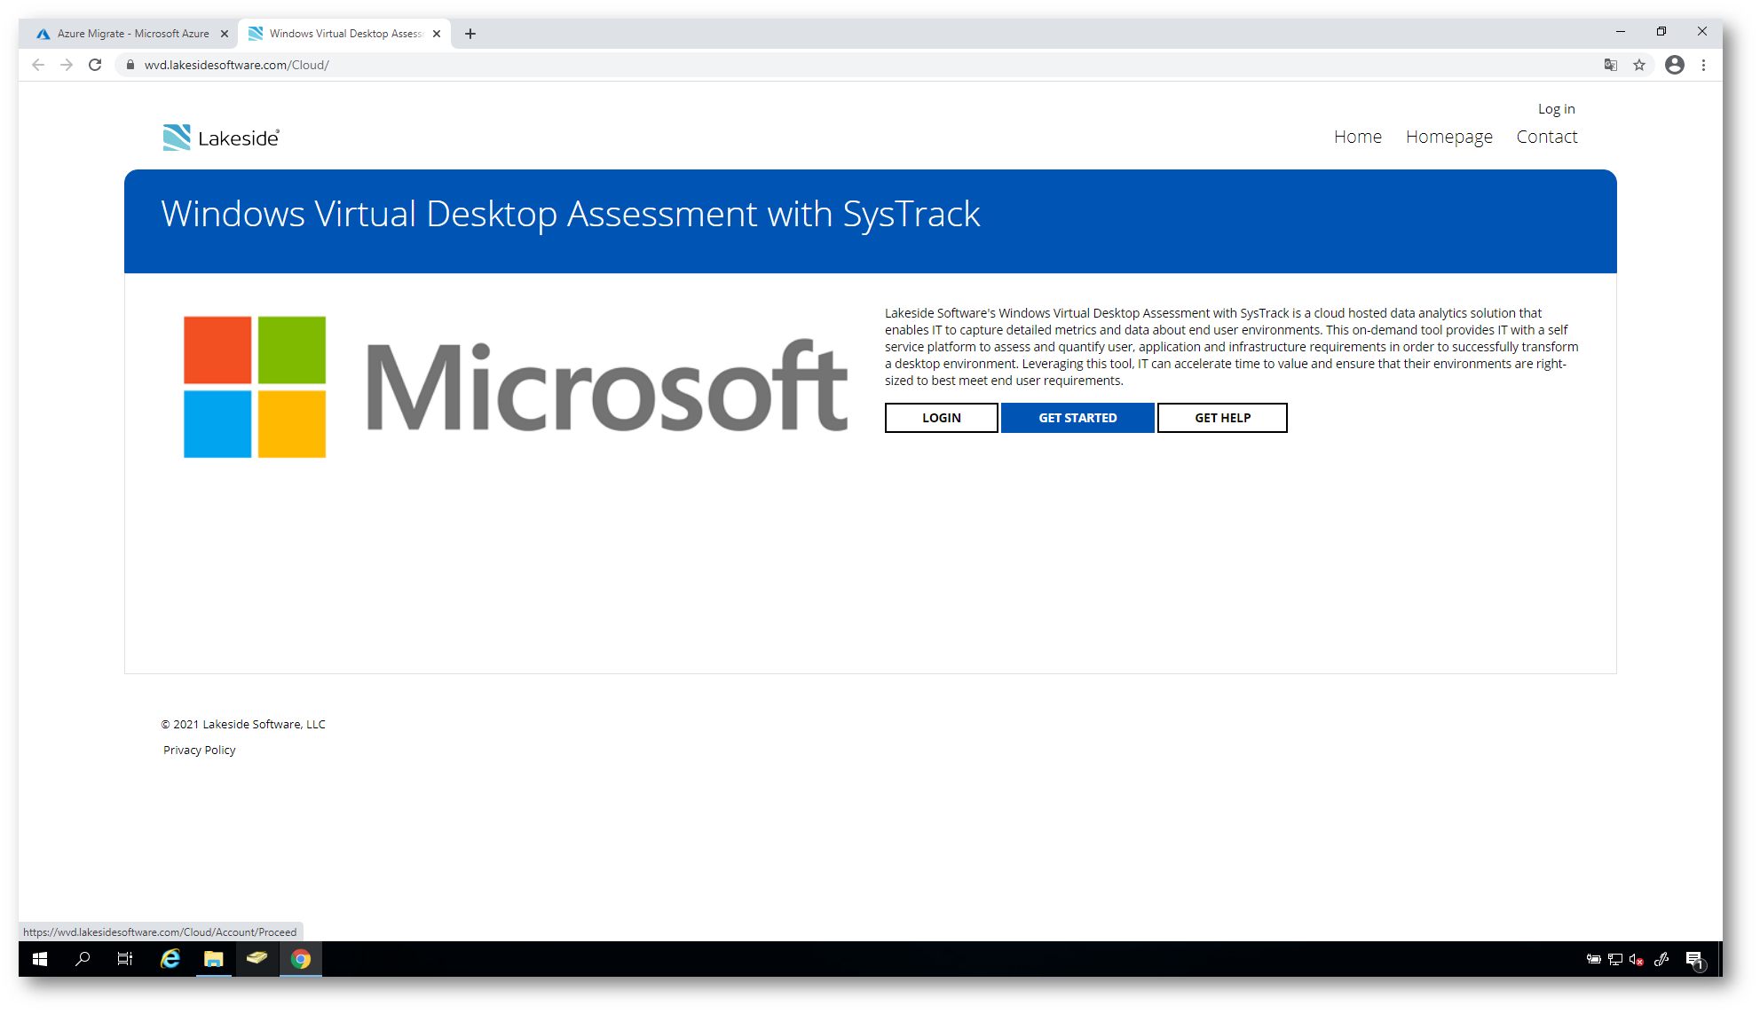Click the browser forward arrow
Viewport: 1760px width, 1014px height.
coord(67,65)
